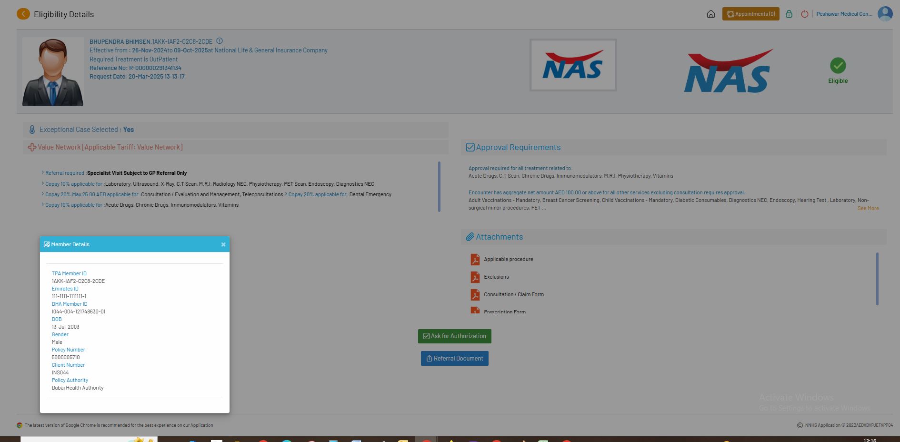Select Policy Number value 5000005710
Image resolution: width=900 pixels, height=442 pixels.
pos(66,357)
